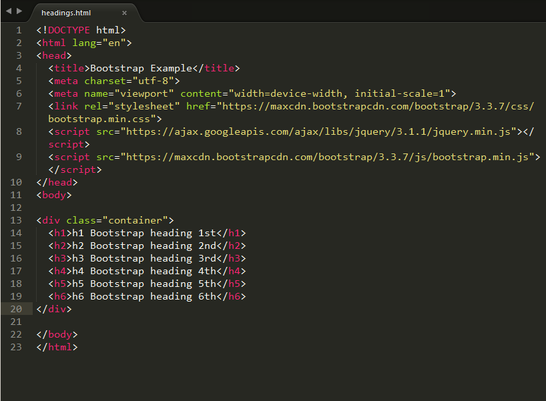Go to previous tab with left arrow
Viewport: 546px width, 401px height.
click(x=9, y=11)
